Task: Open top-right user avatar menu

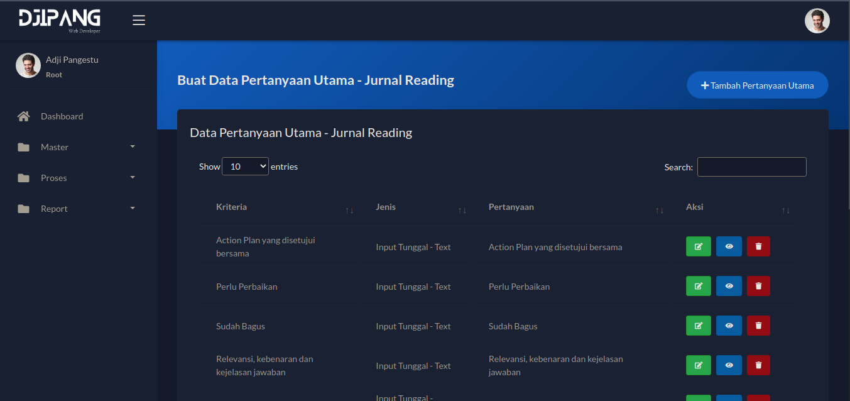Action: [x=817, y=21]
